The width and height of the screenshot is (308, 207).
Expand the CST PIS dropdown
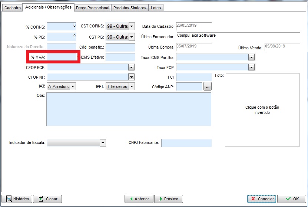[131, 37]
